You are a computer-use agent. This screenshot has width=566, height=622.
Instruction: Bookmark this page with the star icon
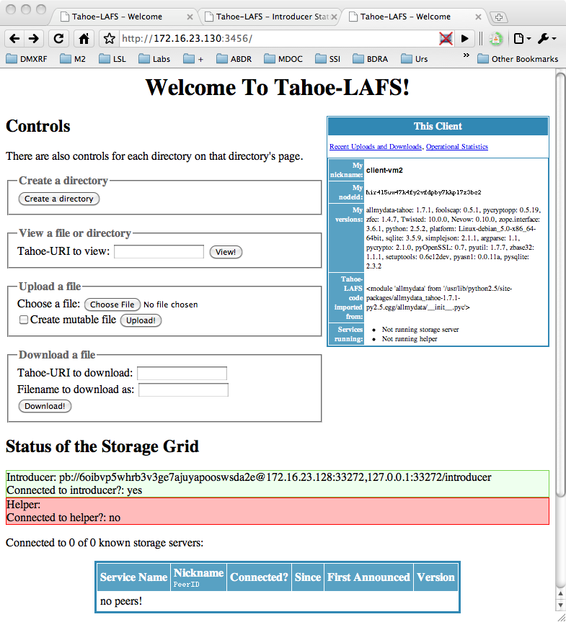pos(109,38)
